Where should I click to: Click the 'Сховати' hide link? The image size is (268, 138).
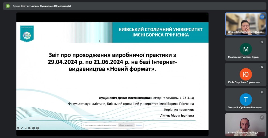coord(139,125)
